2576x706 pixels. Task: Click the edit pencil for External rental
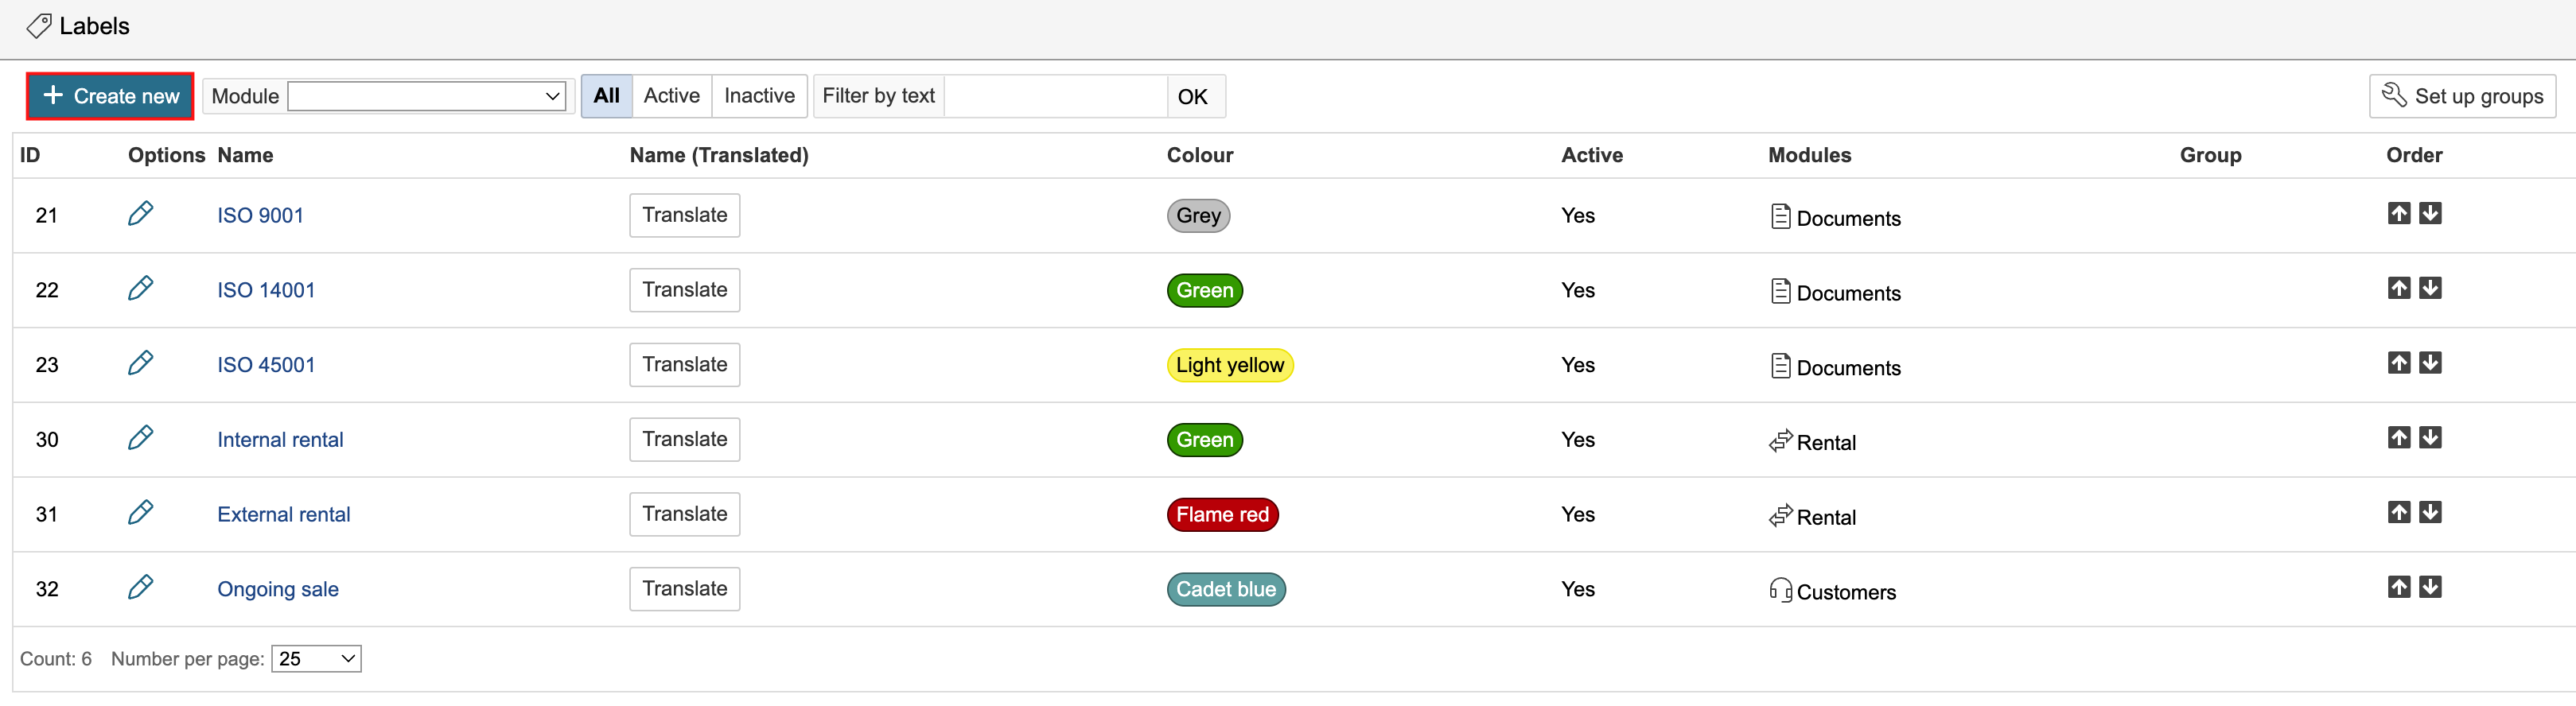140,513
